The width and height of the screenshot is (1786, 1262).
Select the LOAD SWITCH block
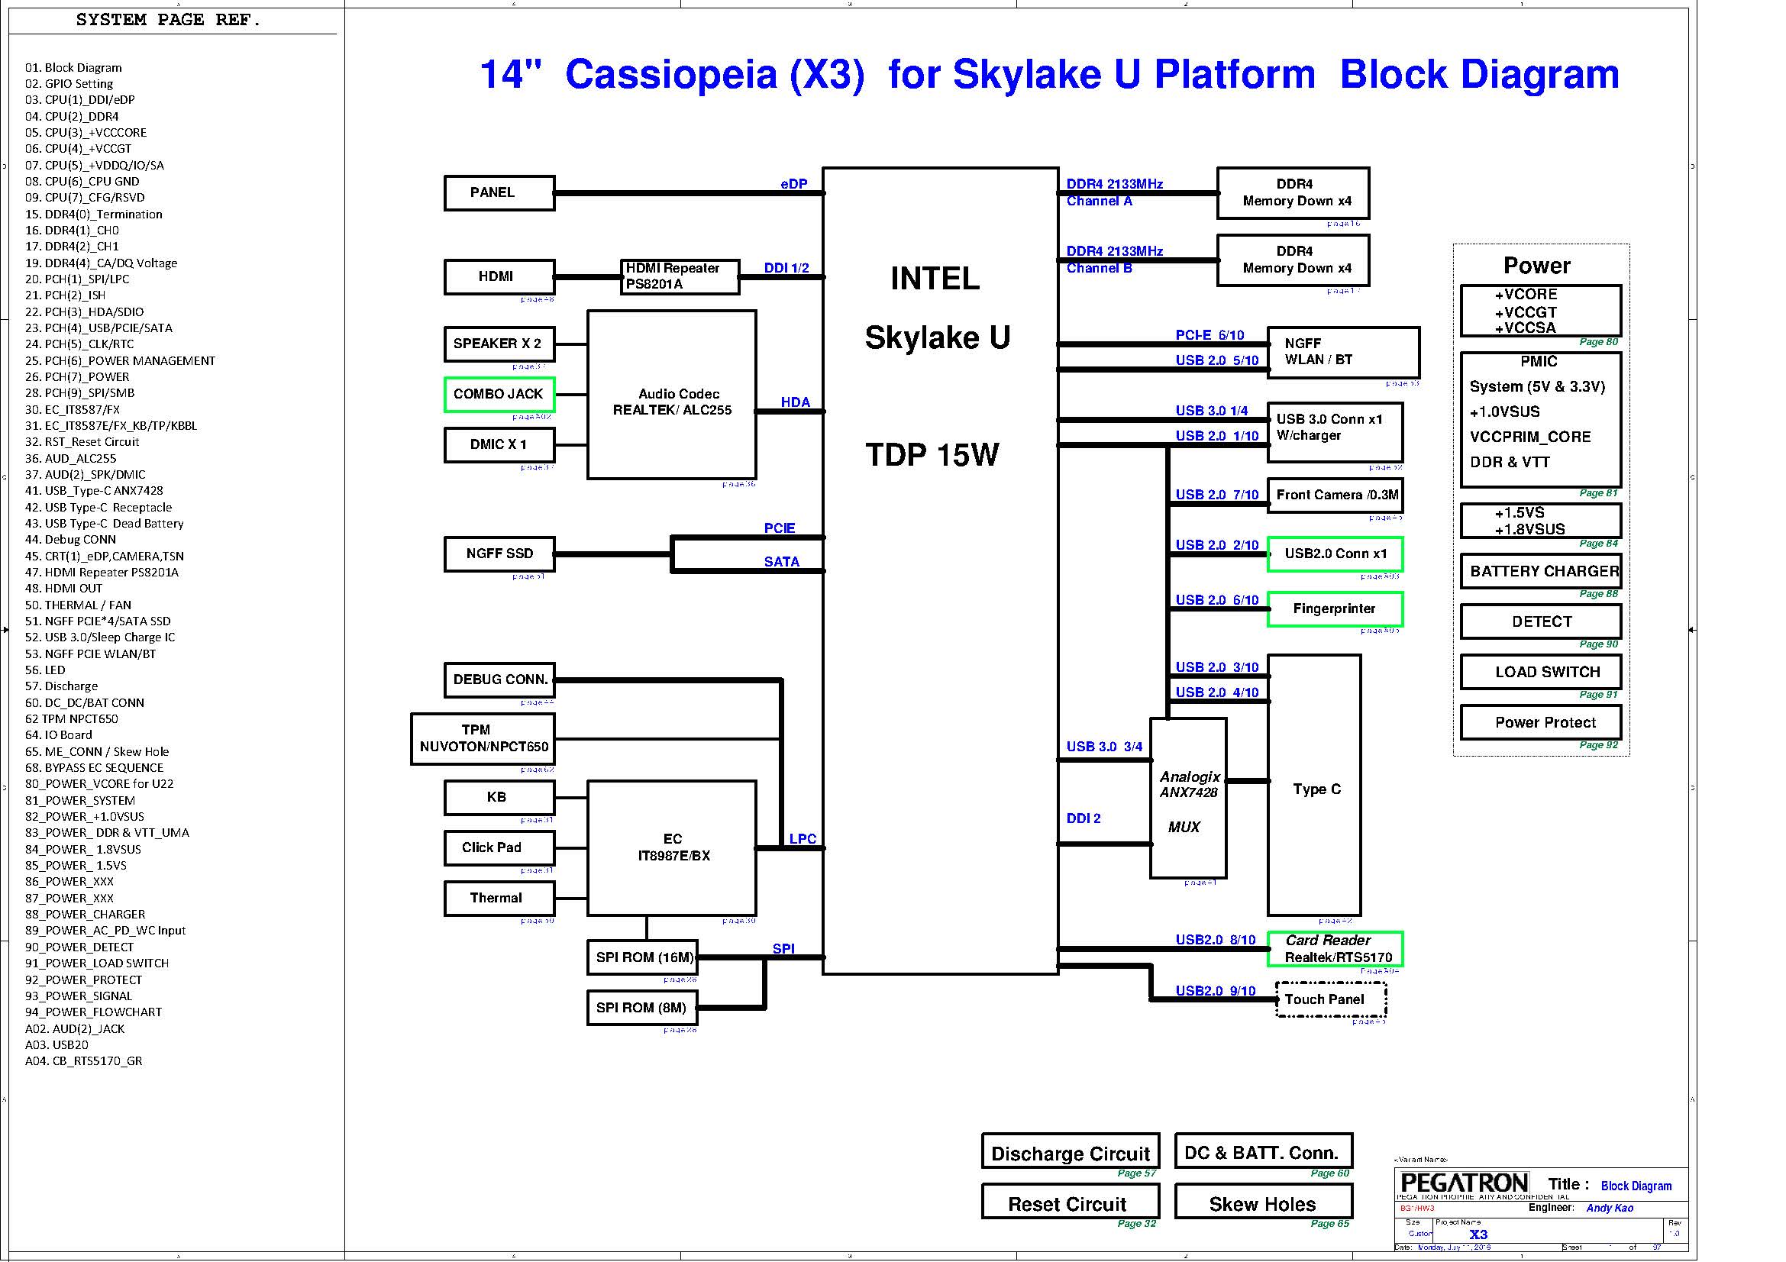click(x=1541, y=673)
